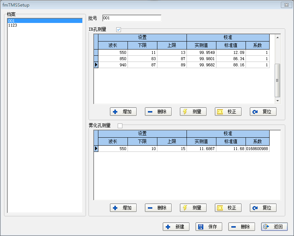
Task: Click measured value 99.9682 in the IR table
Action: coord(201,65)
